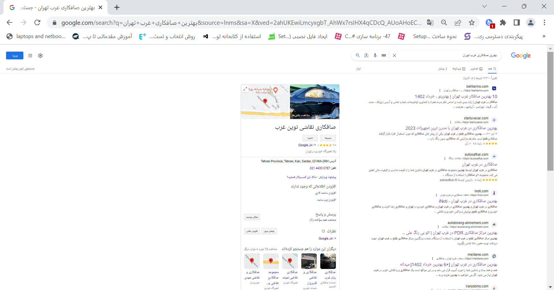This screenshot has width=554, height=290.
Task: Toggle Chrome's side panel button
Action: pyautogui.click(x=516, y=22)
